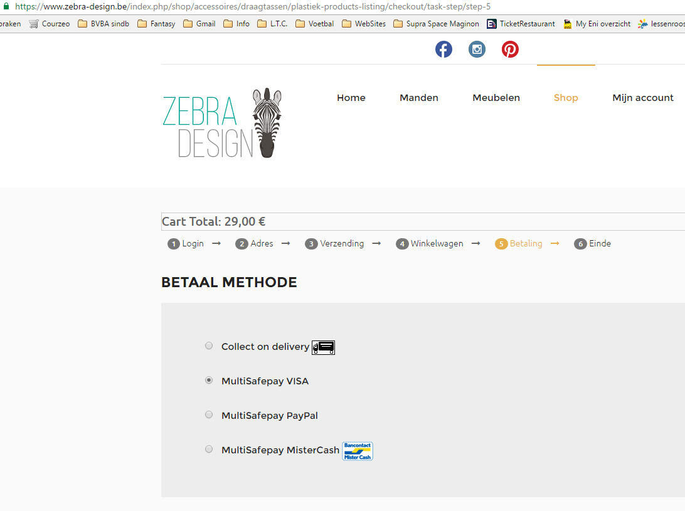This screenshot has width=685, height=511.
Task: Open the TicketRestaurant bookmark
Action: [521, 24]
